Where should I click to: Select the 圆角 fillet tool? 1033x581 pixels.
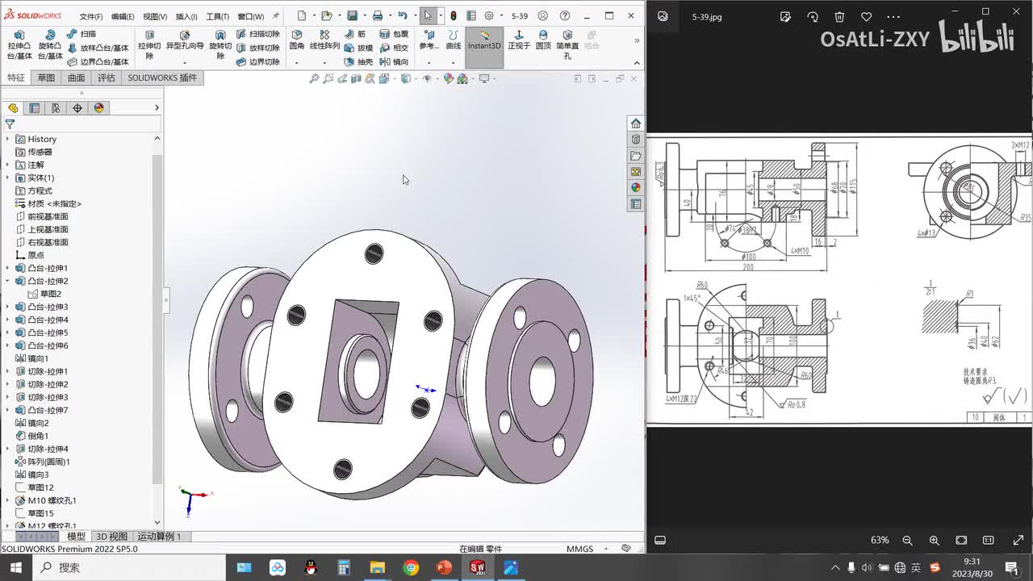pos(297,40)
